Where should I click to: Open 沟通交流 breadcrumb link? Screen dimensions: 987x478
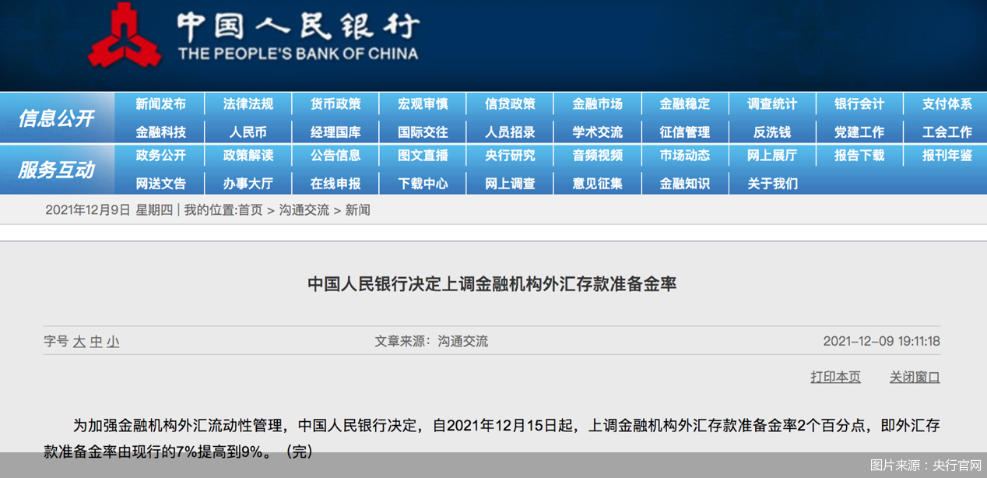[x=304, y=210]
